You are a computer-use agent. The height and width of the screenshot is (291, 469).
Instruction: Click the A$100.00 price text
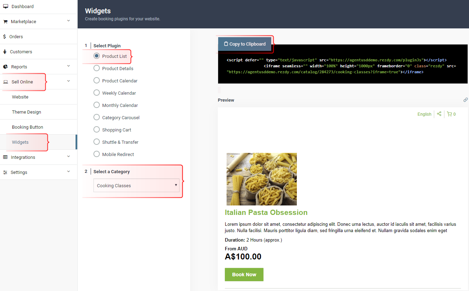[243, 257]
